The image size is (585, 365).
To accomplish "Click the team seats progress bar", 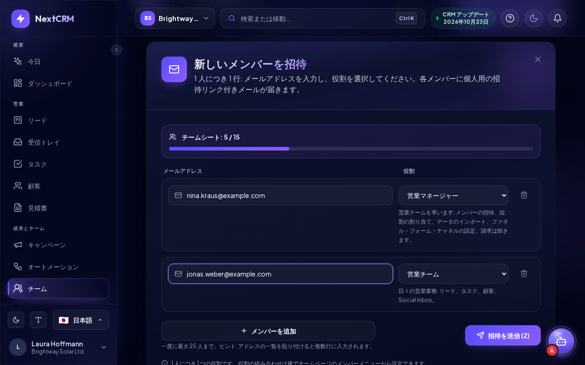I will tap(351, 149).
